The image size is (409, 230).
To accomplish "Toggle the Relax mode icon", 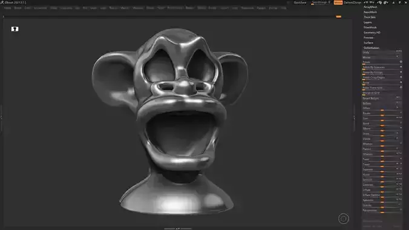I will pos(401,82).
